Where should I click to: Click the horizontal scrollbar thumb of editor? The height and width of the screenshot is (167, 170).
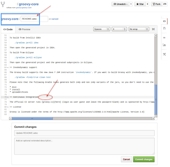pos(32,118)
